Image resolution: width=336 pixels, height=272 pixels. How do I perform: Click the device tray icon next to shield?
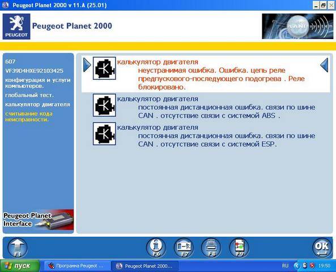pos(305,266)
